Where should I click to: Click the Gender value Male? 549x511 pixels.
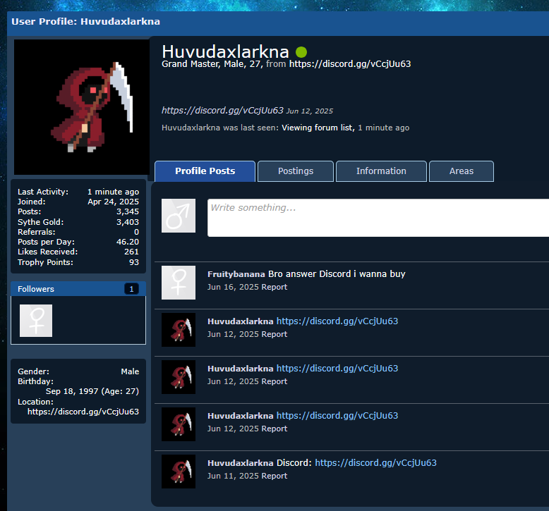point(130,371)
